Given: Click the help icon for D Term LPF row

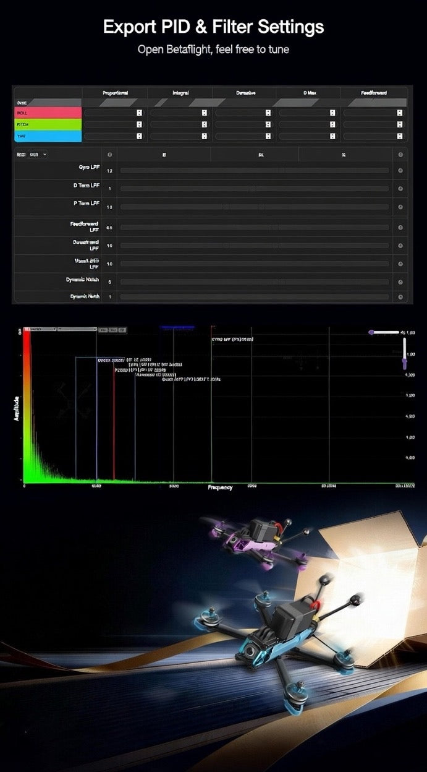Looking at the screenshot, I should click(x=400, y=188).
